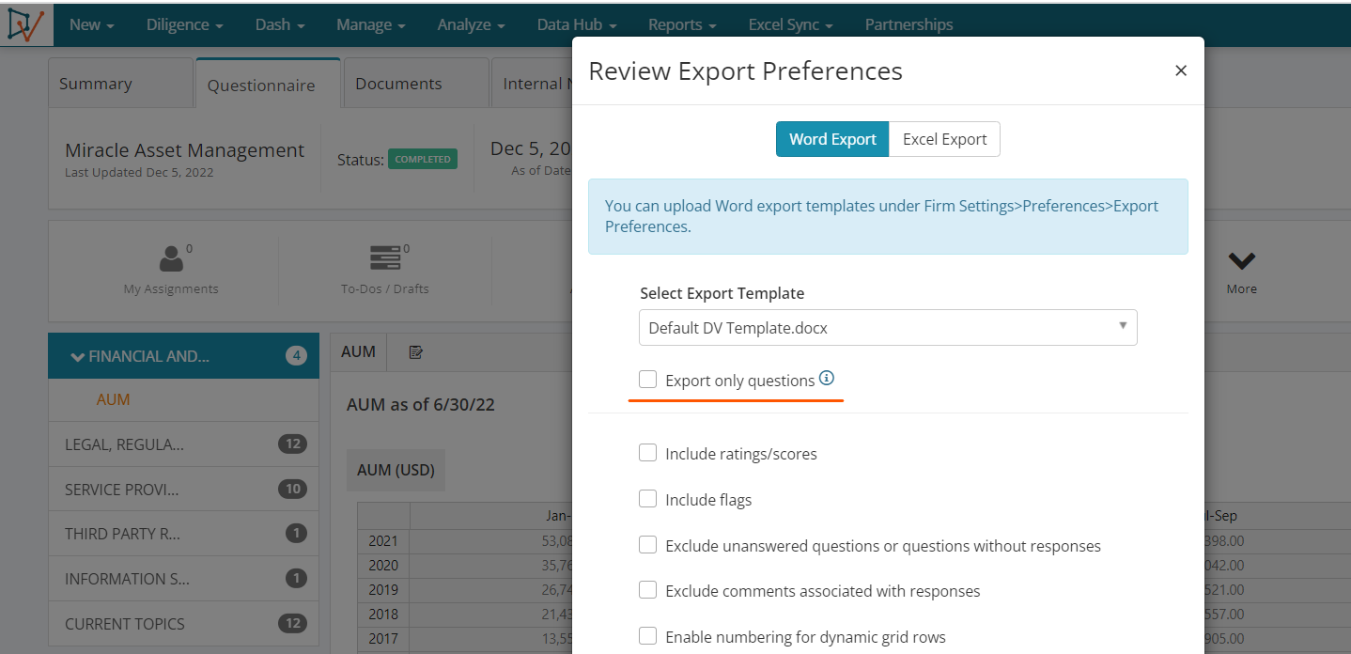Image resolution: width=1351 pixels, height=654 pixels.
Task: Go to Partnerships in top navigation
Action: pos(908,24)
